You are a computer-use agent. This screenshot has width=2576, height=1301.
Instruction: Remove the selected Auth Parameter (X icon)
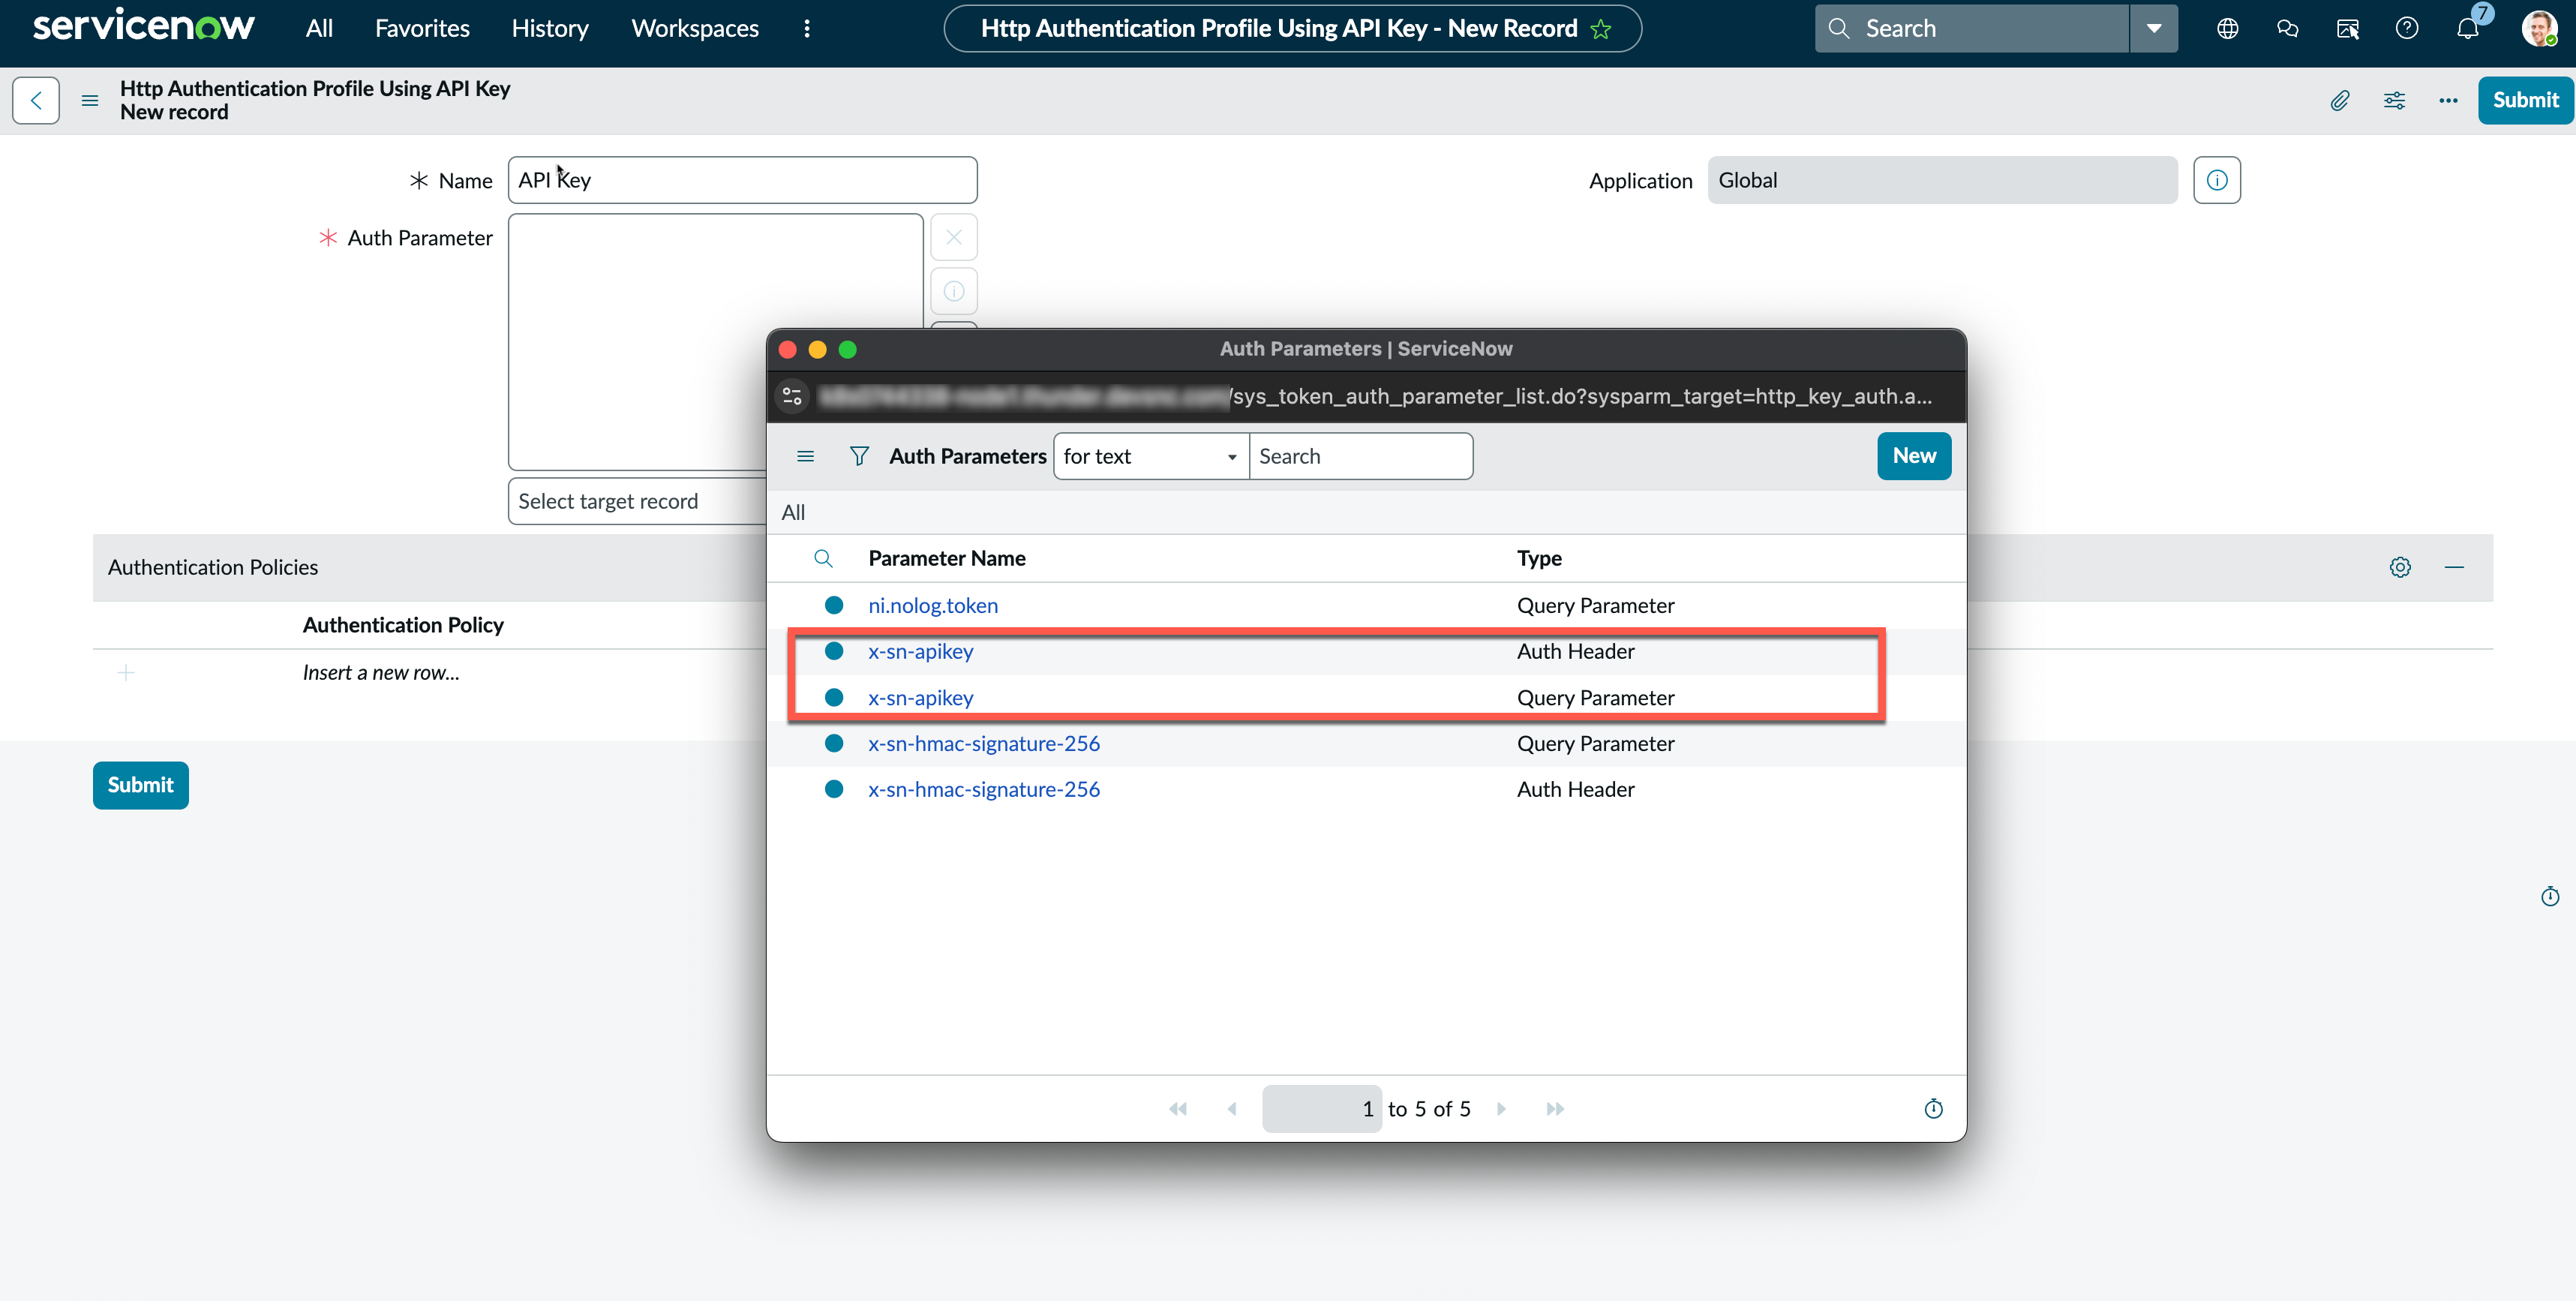coord(954,237)
